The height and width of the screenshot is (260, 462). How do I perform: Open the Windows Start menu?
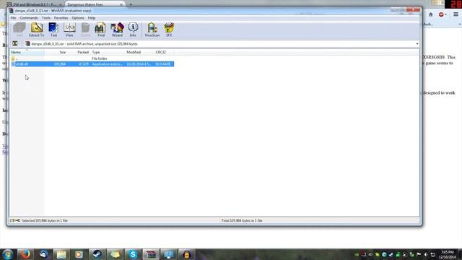(8, 254)
